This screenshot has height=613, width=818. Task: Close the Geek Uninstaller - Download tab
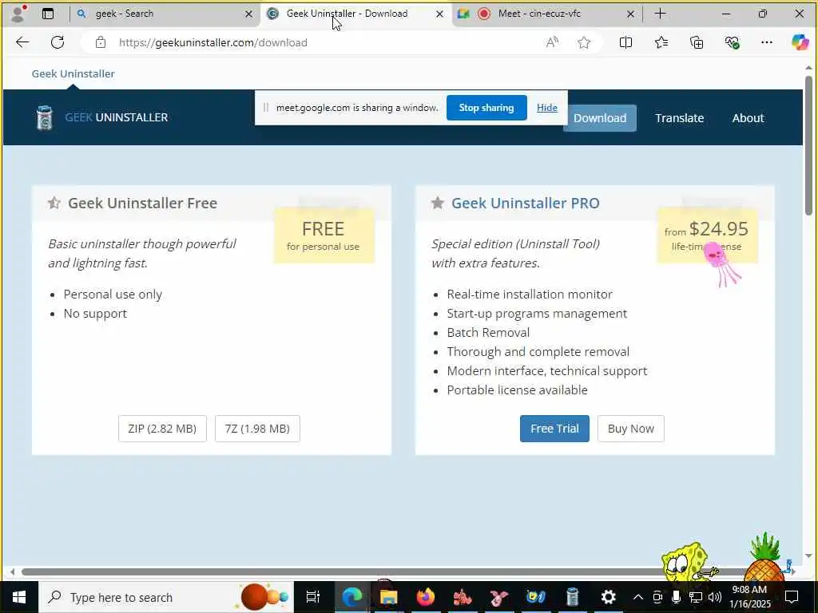pos(440,14)
